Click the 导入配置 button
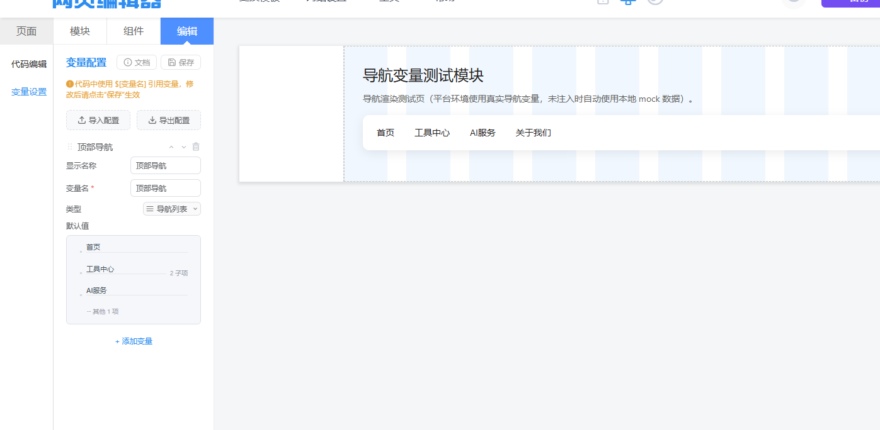The width and height of the screenshot is (880, 430). [98, 120]
